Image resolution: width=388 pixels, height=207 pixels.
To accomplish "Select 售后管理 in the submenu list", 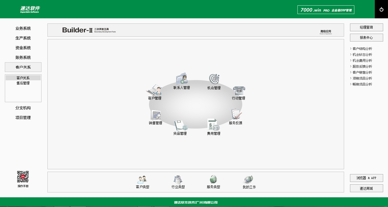I will coord(23,83).
